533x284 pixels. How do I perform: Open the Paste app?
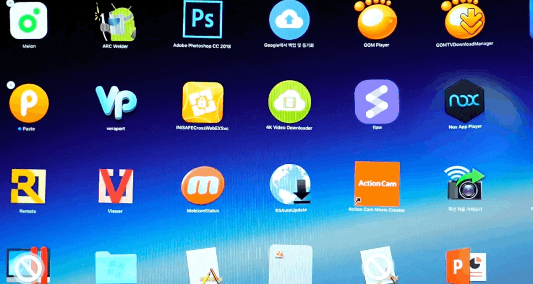pos(29,103)
